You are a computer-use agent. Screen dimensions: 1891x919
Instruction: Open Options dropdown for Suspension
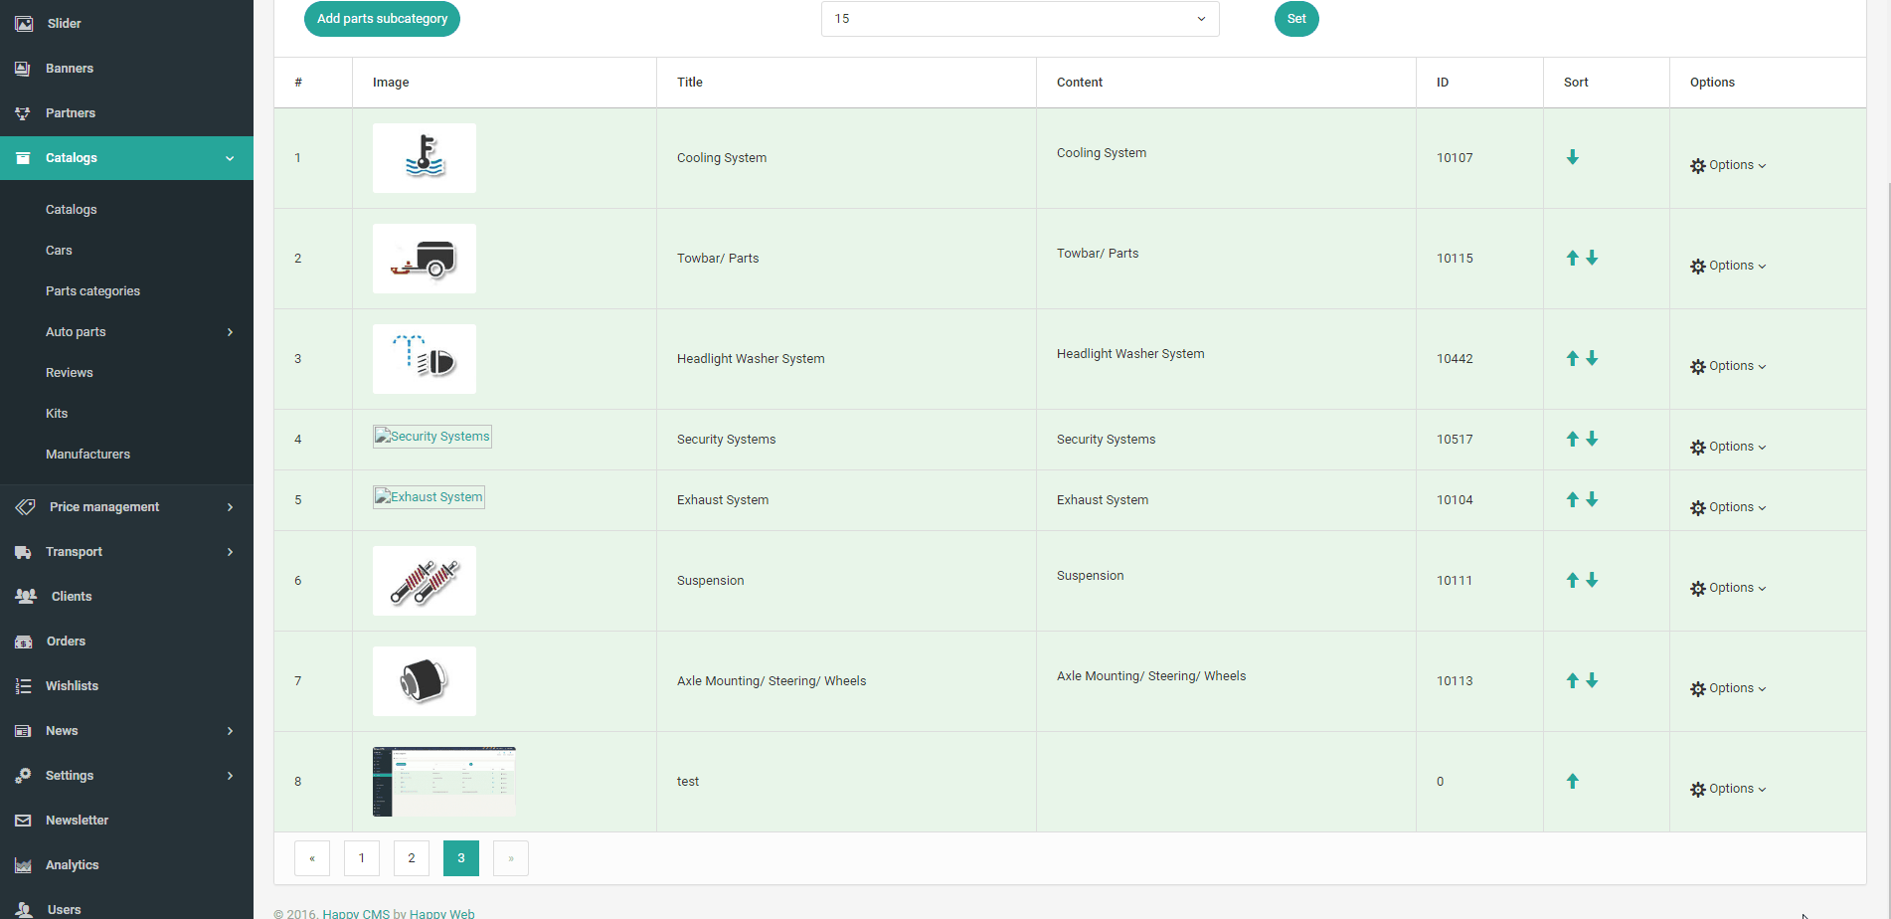tap(1728, 588)
